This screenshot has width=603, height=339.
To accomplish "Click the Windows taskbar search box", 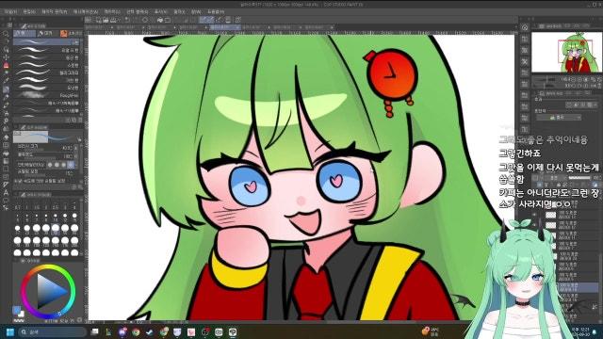I will (52, 332).
